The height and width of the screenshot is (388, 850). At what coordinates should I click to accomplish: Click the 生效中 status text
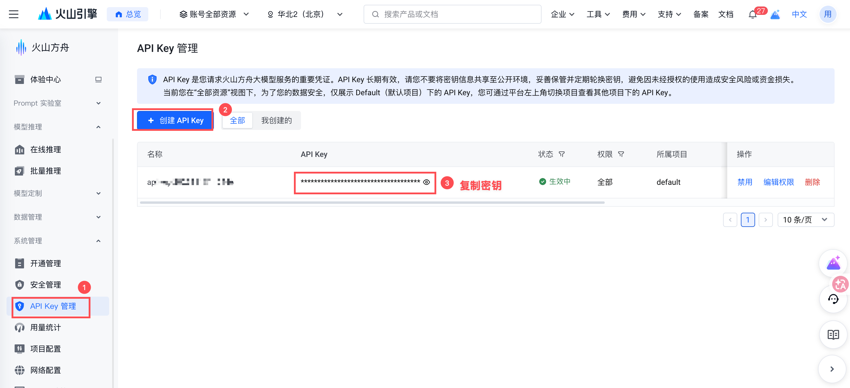(560, 182)
